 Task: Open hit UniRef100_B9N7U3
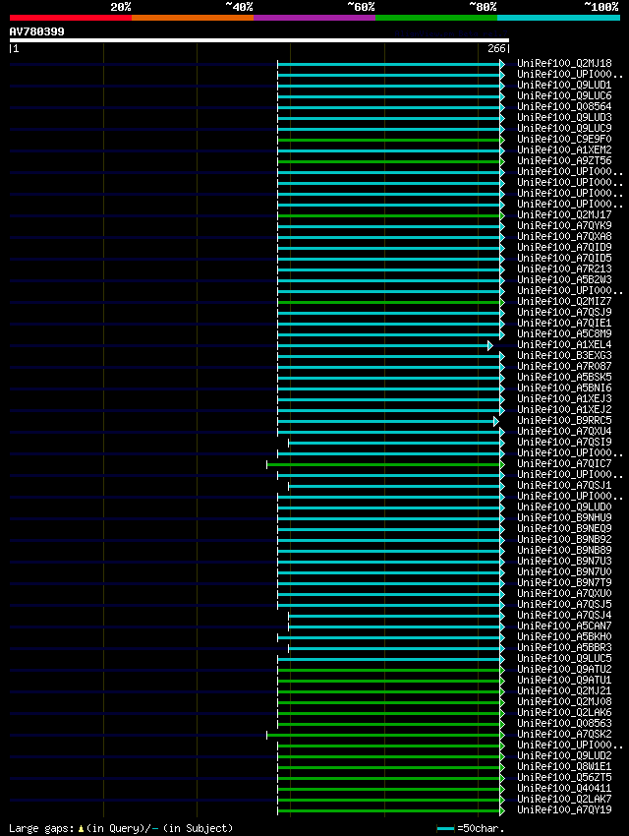click(x=564, y=561)
